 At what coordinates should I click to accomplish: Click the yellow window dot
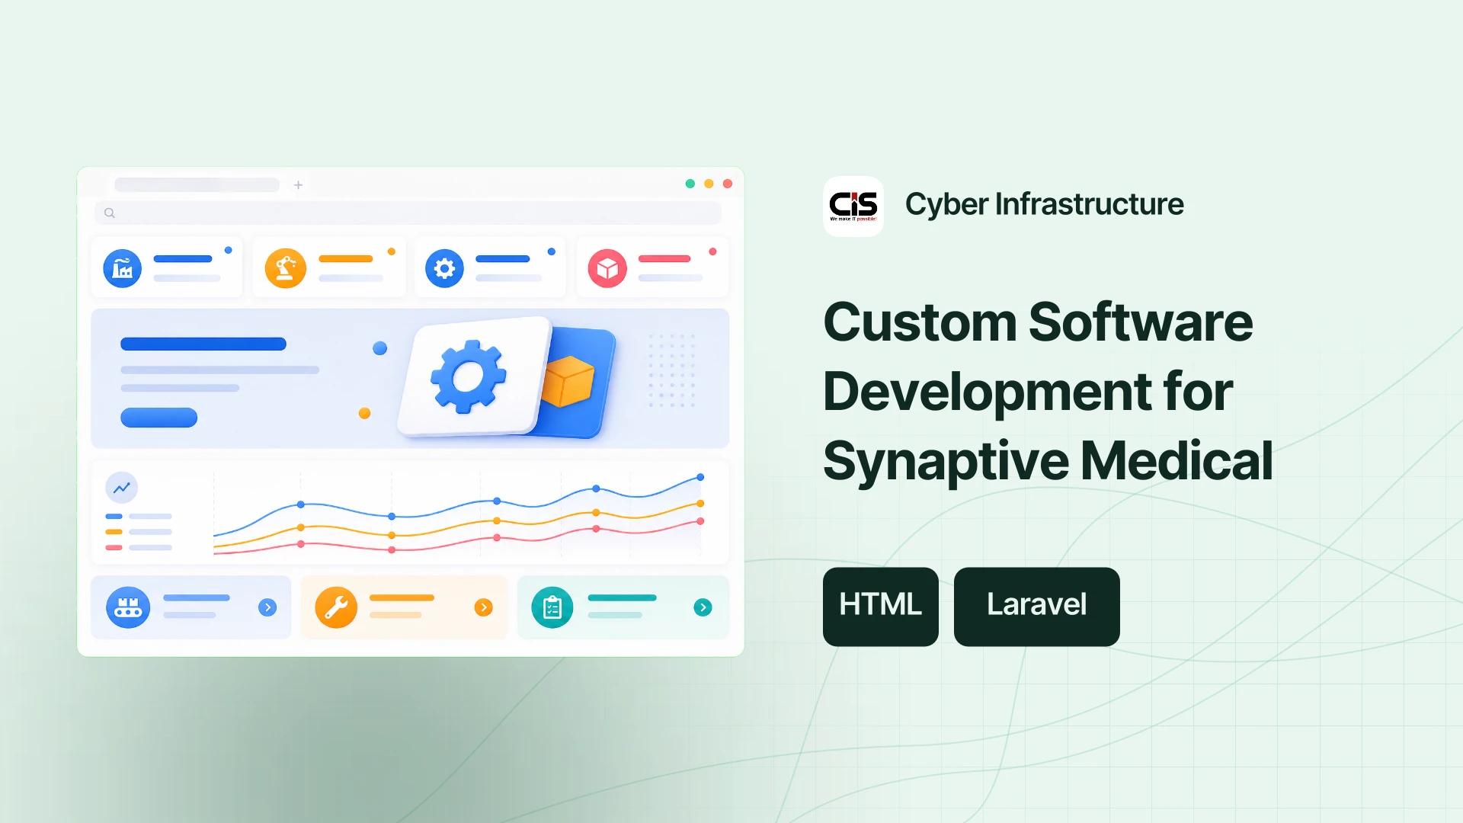[x=709, y=184]
